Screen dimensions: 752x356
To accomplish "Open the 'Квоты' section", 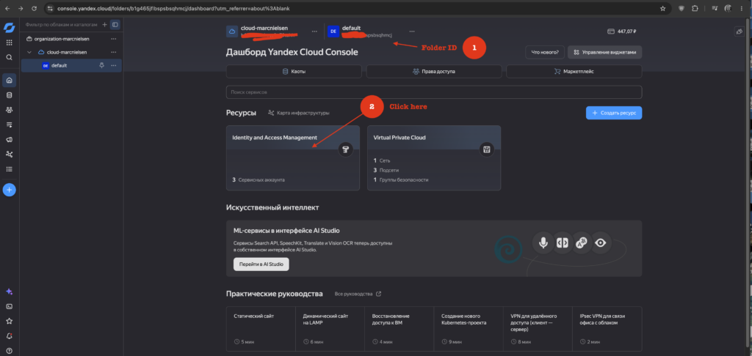I will (x=294, y=71).
